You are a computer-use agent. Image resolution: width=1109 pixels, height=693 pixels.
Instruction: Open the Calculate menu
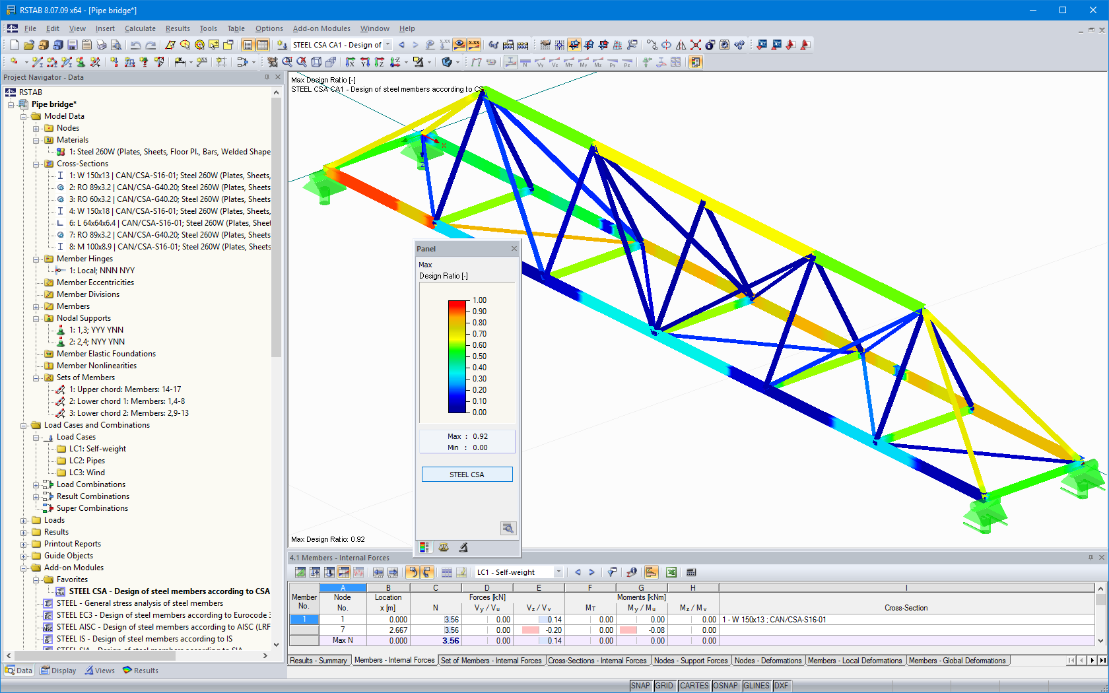pyautogui.click(x=140, y=28)
